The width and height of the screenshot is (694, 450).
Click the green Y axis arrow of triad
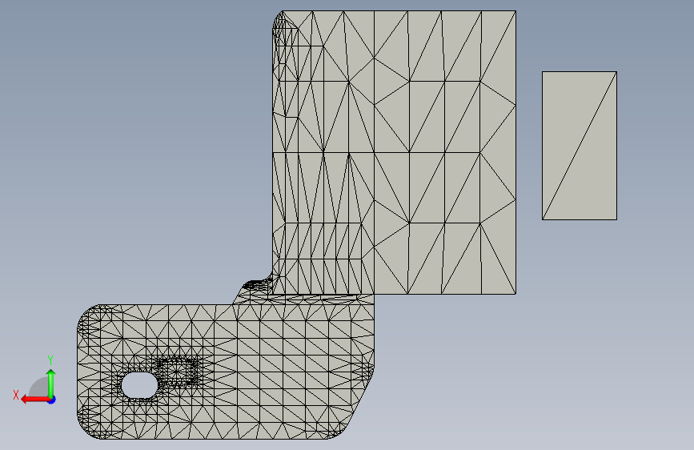[51, 384]
